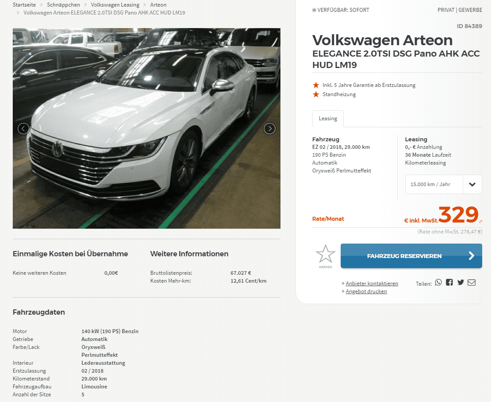The width and height of the screenshot is (491, 402).
Task: Open the Volkswagen Leasing breadcrumb
Action: 115,5
